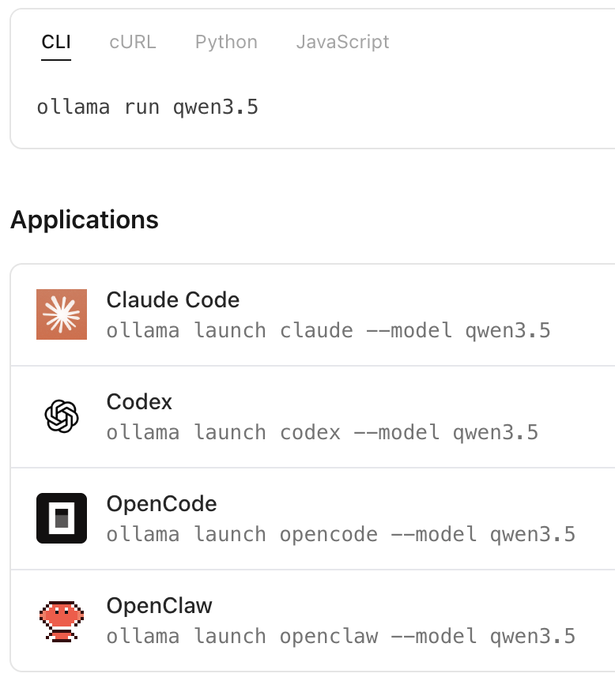This screenshot has height=681, width=615.
Task: Click the OpenClaw red pixel crab icon
Action: [x=62, y=620]
